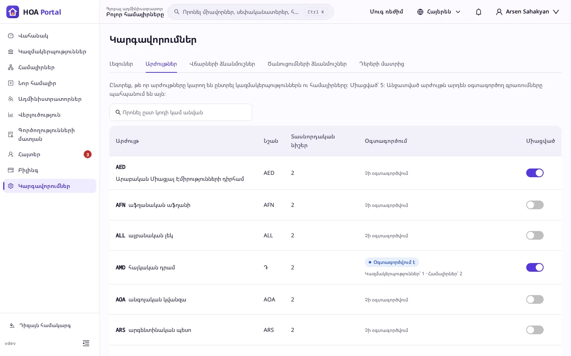
Task: Open notifications bell
Action: [x=479, y=12]
